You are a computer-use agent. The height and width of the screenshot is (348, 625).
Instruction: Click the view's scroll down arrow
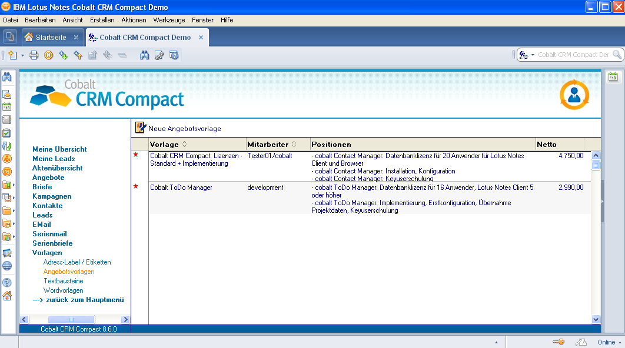596,319
